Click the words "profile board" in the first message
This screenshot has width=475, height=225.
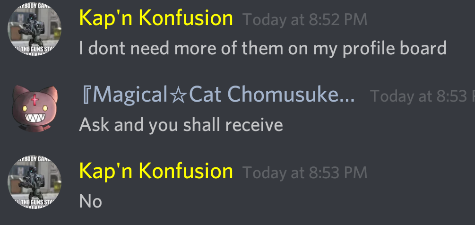coord(395,49)
